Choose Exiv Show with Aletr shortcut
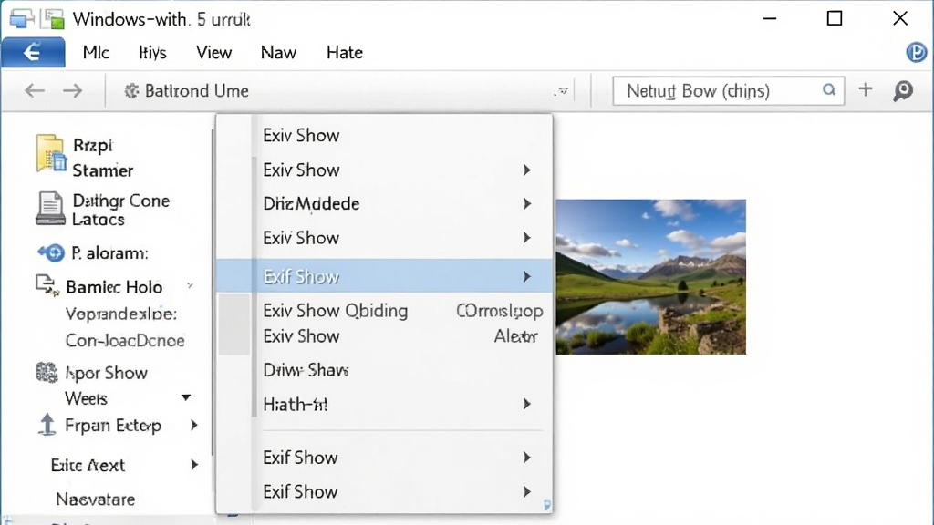Image resolution: width=934 pixels, height=525 pixels. click(x=384, y=336)
